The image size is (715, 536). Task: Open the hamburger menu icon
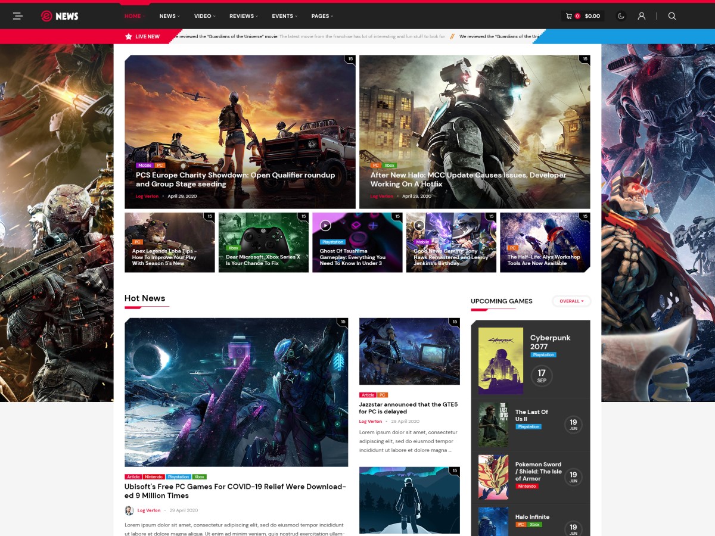tap(18, 16)
